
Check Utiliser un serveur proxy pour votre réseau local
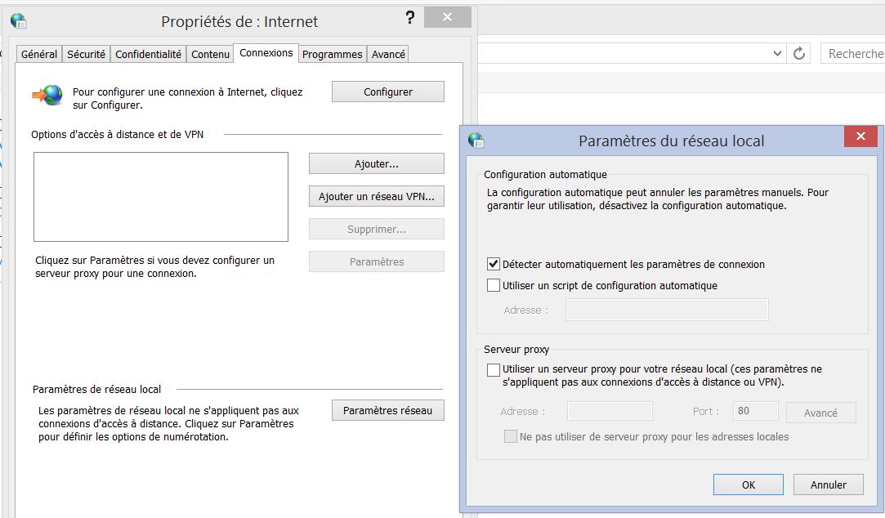point(494,369)
